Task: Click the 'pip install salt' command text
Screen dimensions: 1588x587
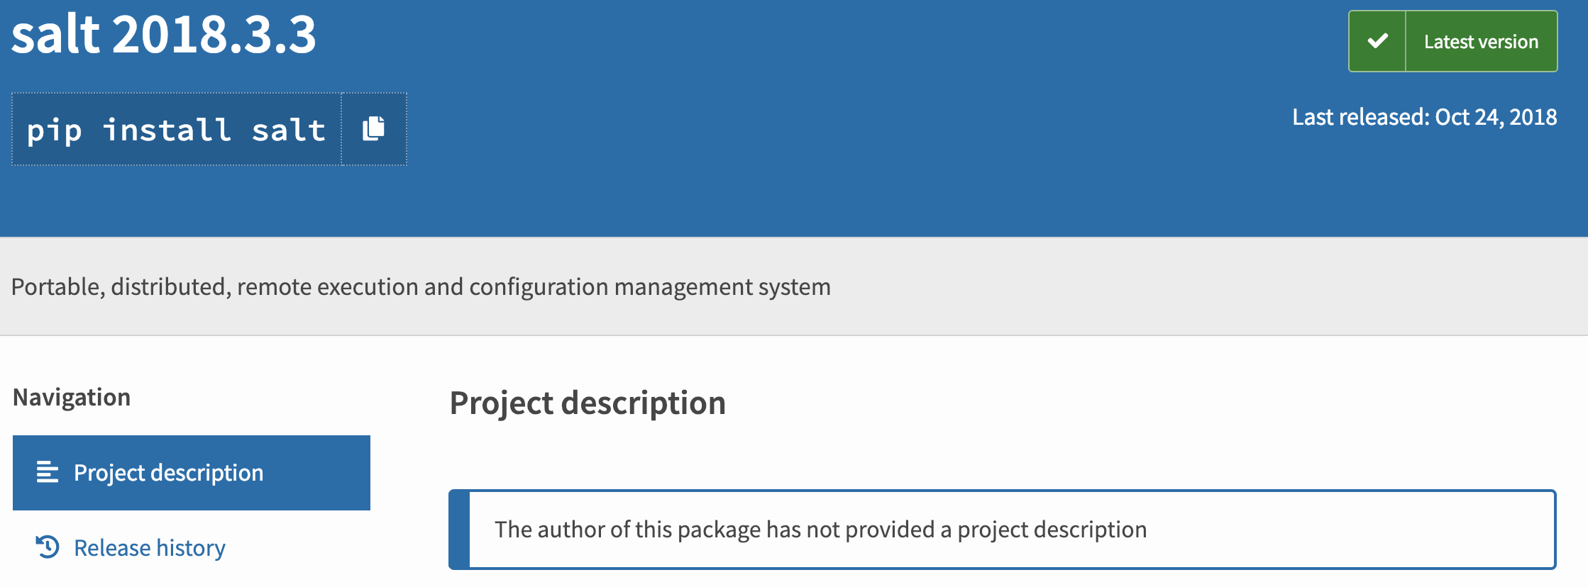Action: coord(176,130)
